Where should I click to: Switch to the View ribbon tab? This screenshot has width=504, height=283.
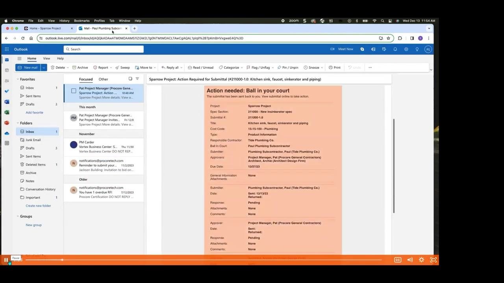46,59
